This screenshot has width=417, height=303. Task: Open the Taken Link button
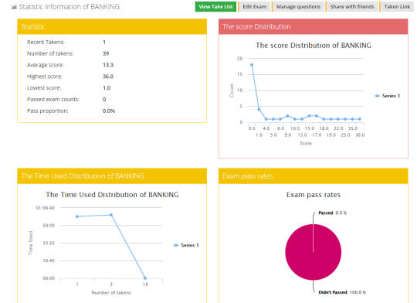coord(397,7)
